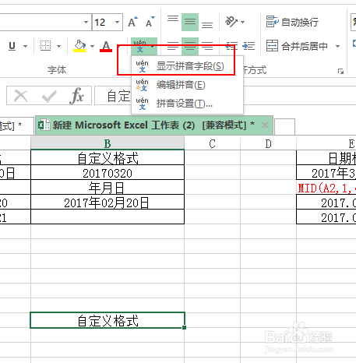Select cell containing 20170320
This screenshot has width=356, height=363.
point(108,173)
